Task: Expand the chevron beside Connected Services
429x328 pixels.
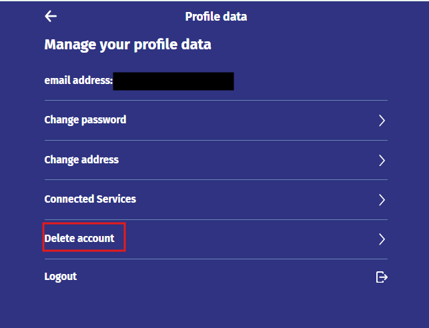Action: point(382,200)
